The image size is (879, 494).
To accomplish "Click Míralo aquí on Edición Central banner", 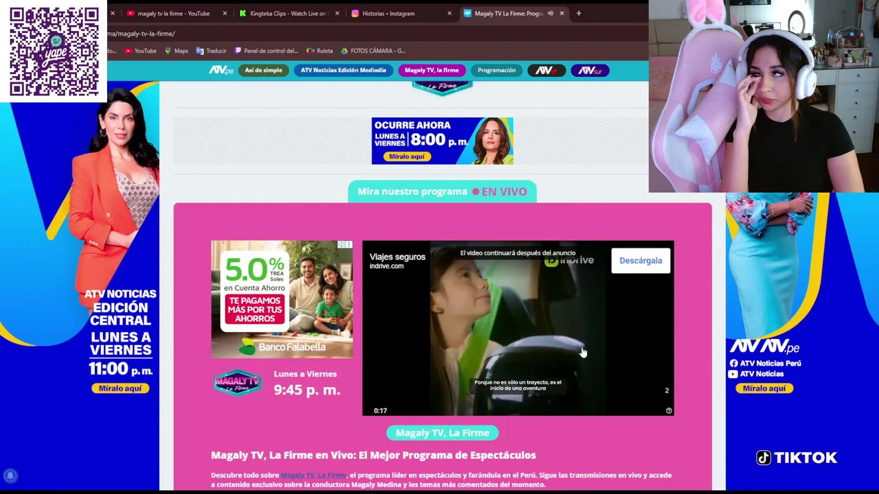I will click(x=120, y=388).
